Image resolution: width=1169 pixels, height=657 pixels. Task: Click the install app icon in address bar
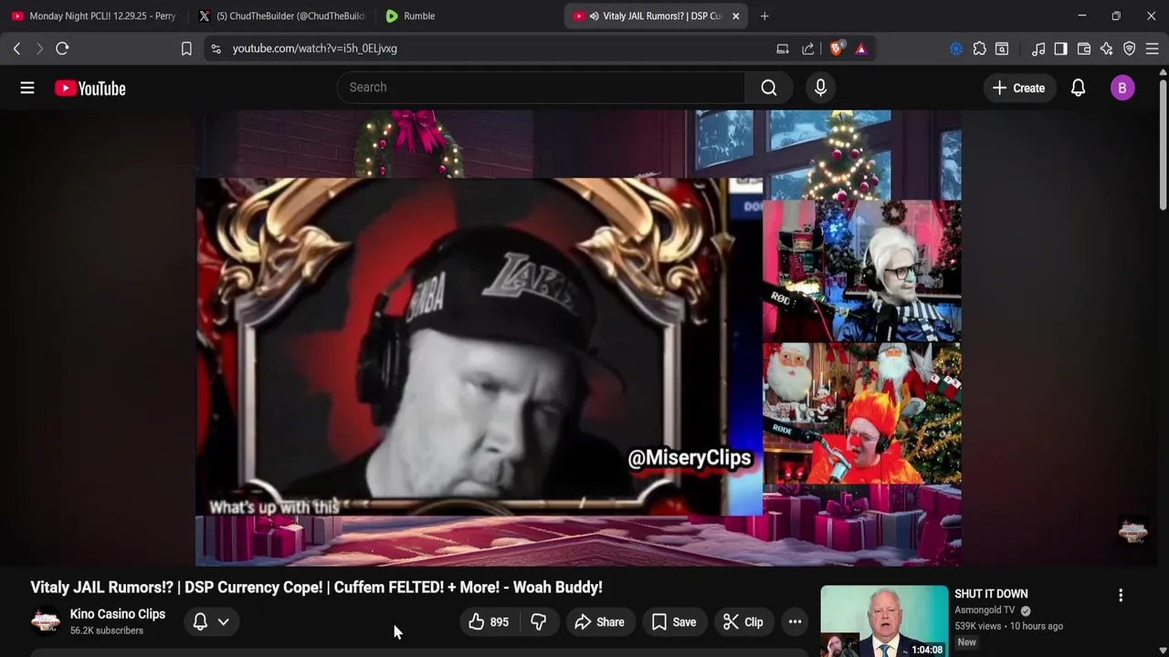(783, 48)
